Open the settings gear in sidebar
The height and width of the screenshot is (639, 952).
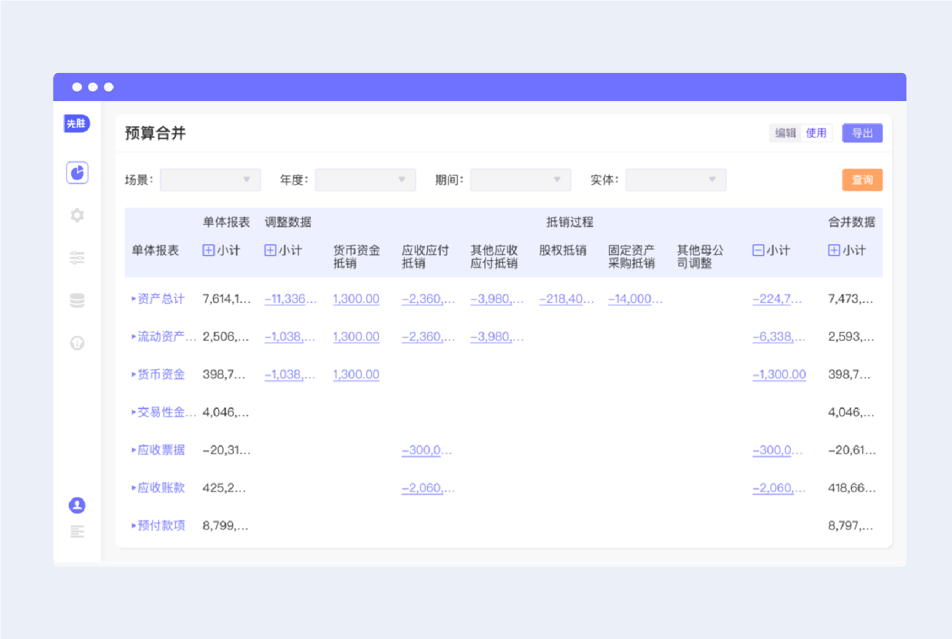[77, 215]
